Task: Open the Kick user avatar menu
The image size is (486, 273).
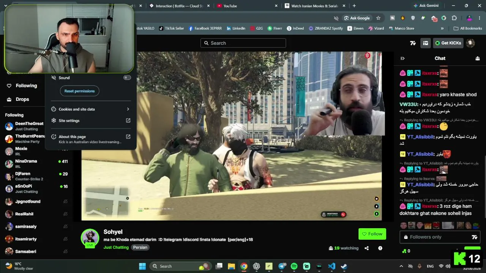Action: [x=471, y=43]
